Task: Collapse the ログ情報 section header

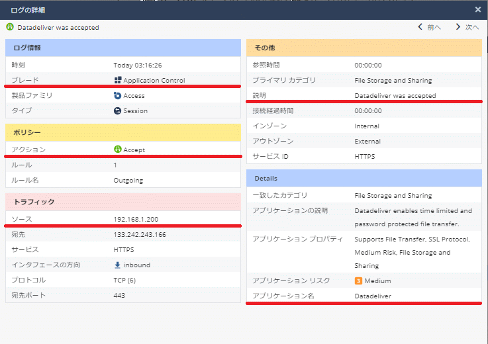Action: [122, 48]
